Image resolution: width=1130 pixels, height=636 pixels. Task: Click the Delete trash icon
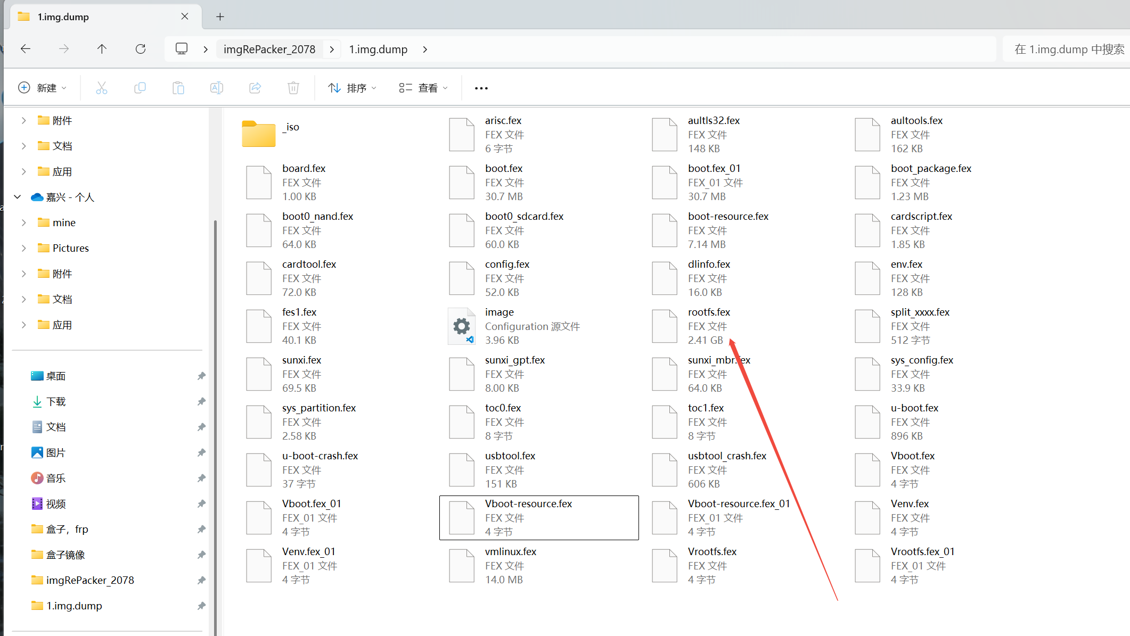click(293, 88)
